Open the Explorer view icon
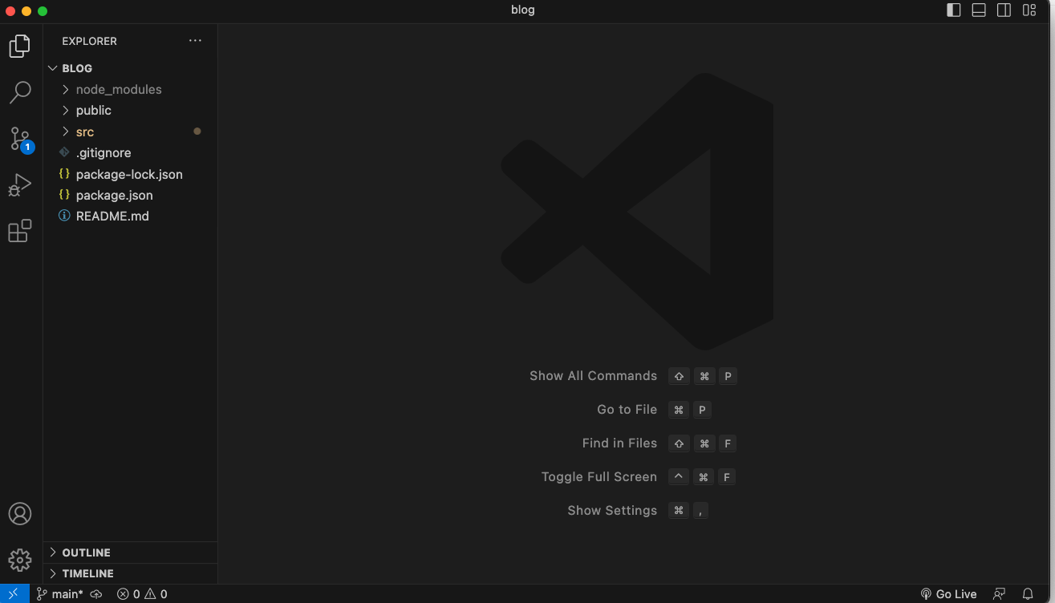 tap(20, 46)
